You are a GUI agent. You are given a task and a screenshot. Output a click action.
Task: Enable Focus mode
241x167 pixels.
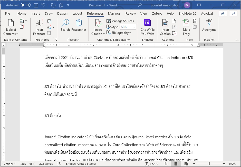pos(151,164)
